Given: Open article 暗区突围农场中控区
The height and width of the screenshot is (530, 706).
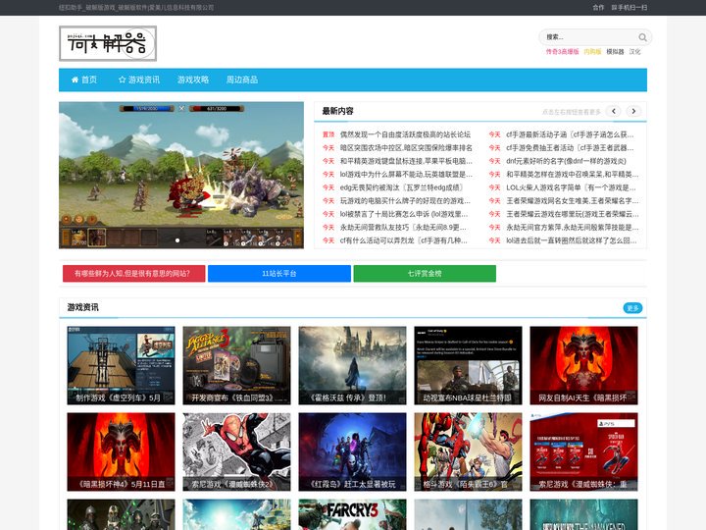Looking at the screenshot, I should pyautogui.click(x=406, y=148).
